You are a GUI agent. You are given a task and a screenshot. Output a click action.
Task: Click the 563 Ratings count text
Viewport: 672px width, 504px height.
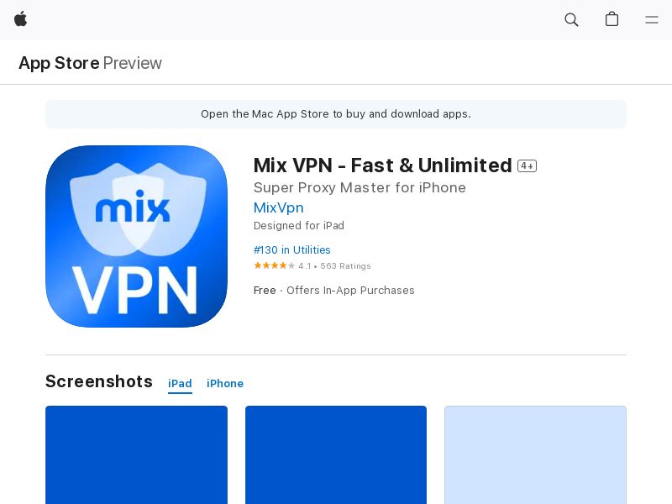pyautogui.click(x=345, y=266)
